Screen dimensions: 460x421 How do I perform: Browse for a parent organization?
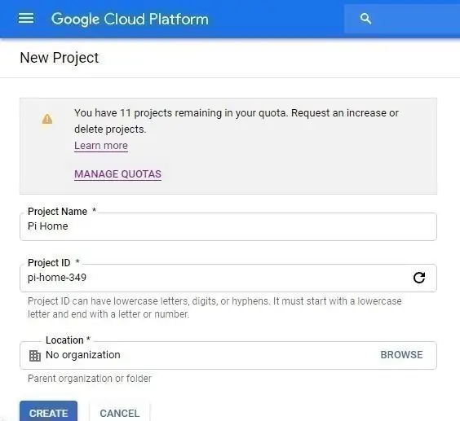click(x=401, y=355)
